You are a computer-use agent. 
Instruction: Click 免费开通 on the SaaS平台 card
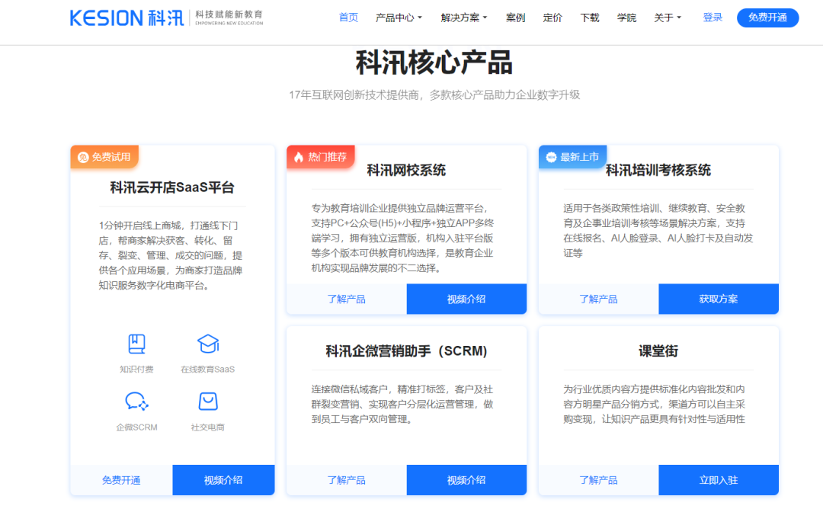pos(121,480)
